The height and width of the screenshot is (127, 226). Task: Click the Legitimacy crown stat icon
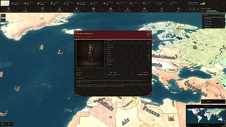tap(104, 3)
